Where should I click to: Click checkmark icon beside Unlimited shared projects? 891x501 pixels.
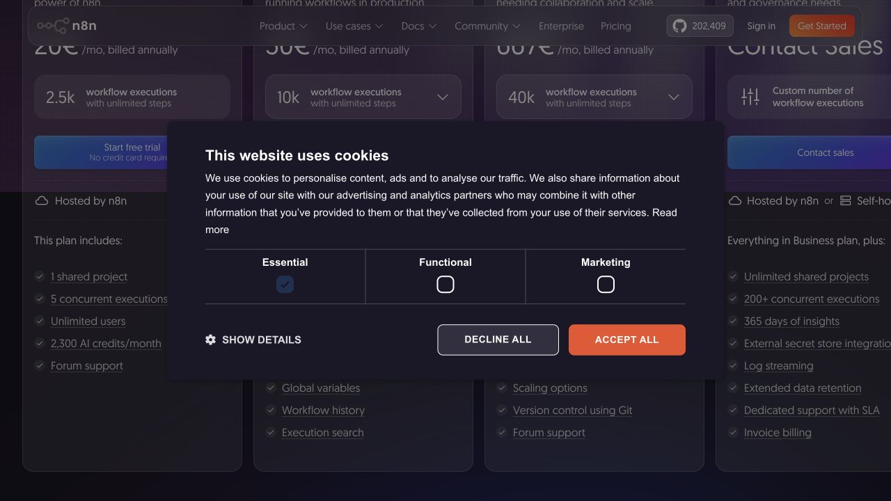pyautogui.click(x=733, y=276)
